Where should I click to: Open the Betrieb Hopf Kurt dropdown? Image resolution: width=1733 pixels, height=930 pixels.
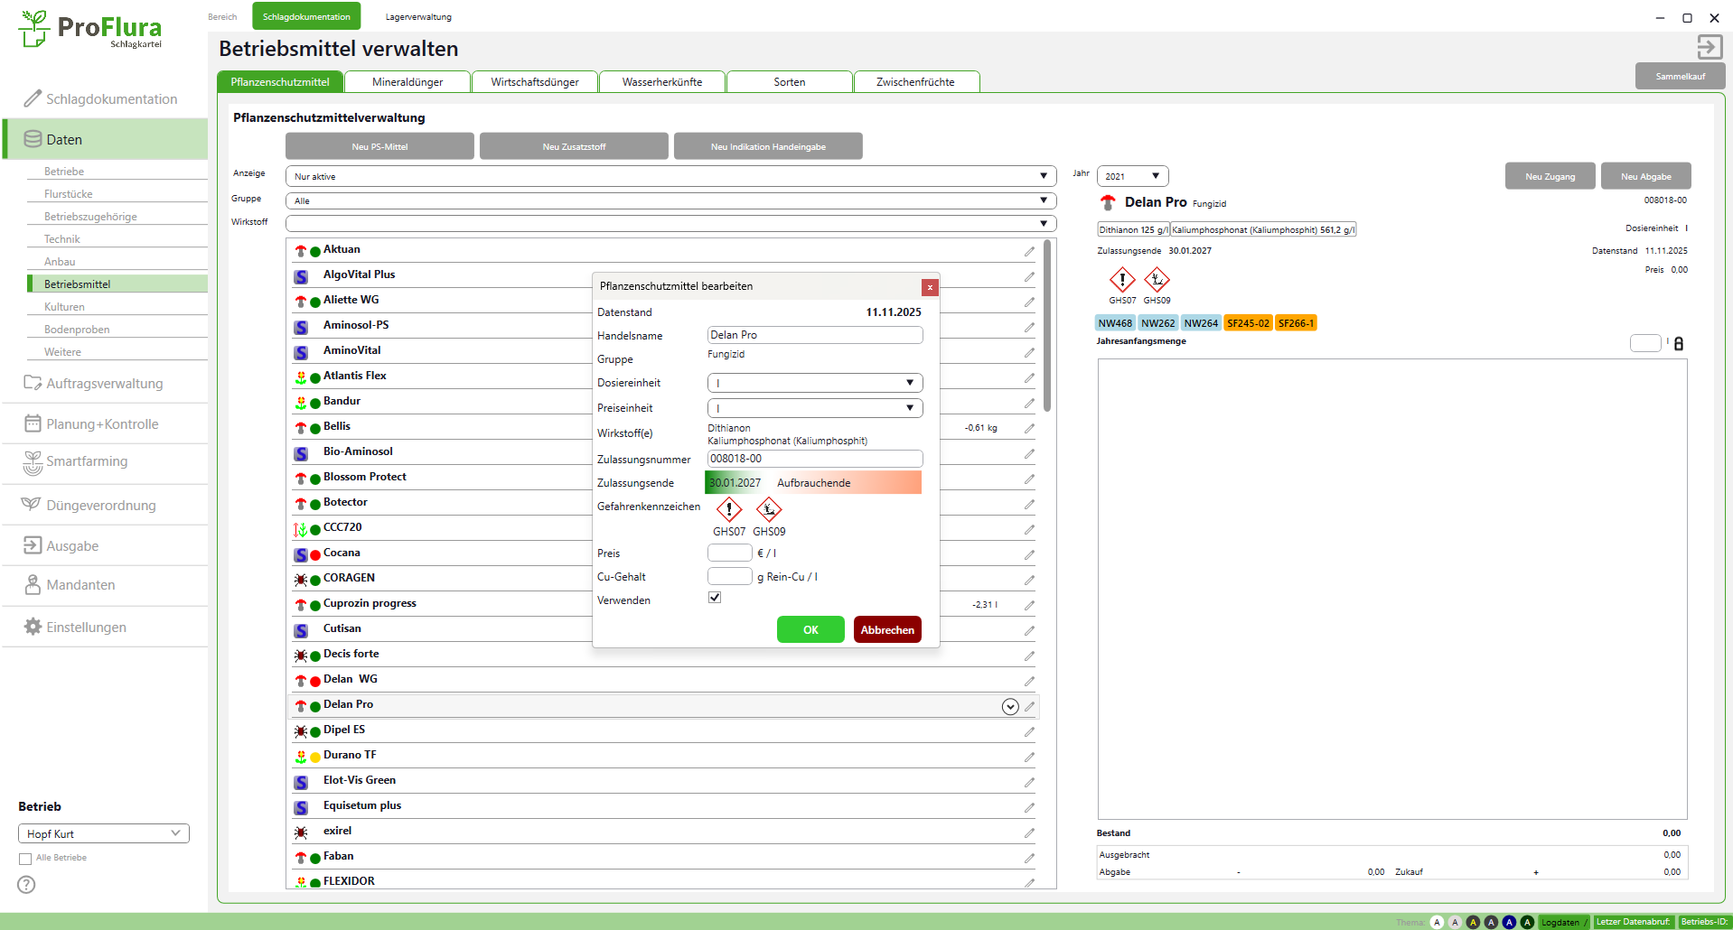pyautogui.click(x=103, y=833)
